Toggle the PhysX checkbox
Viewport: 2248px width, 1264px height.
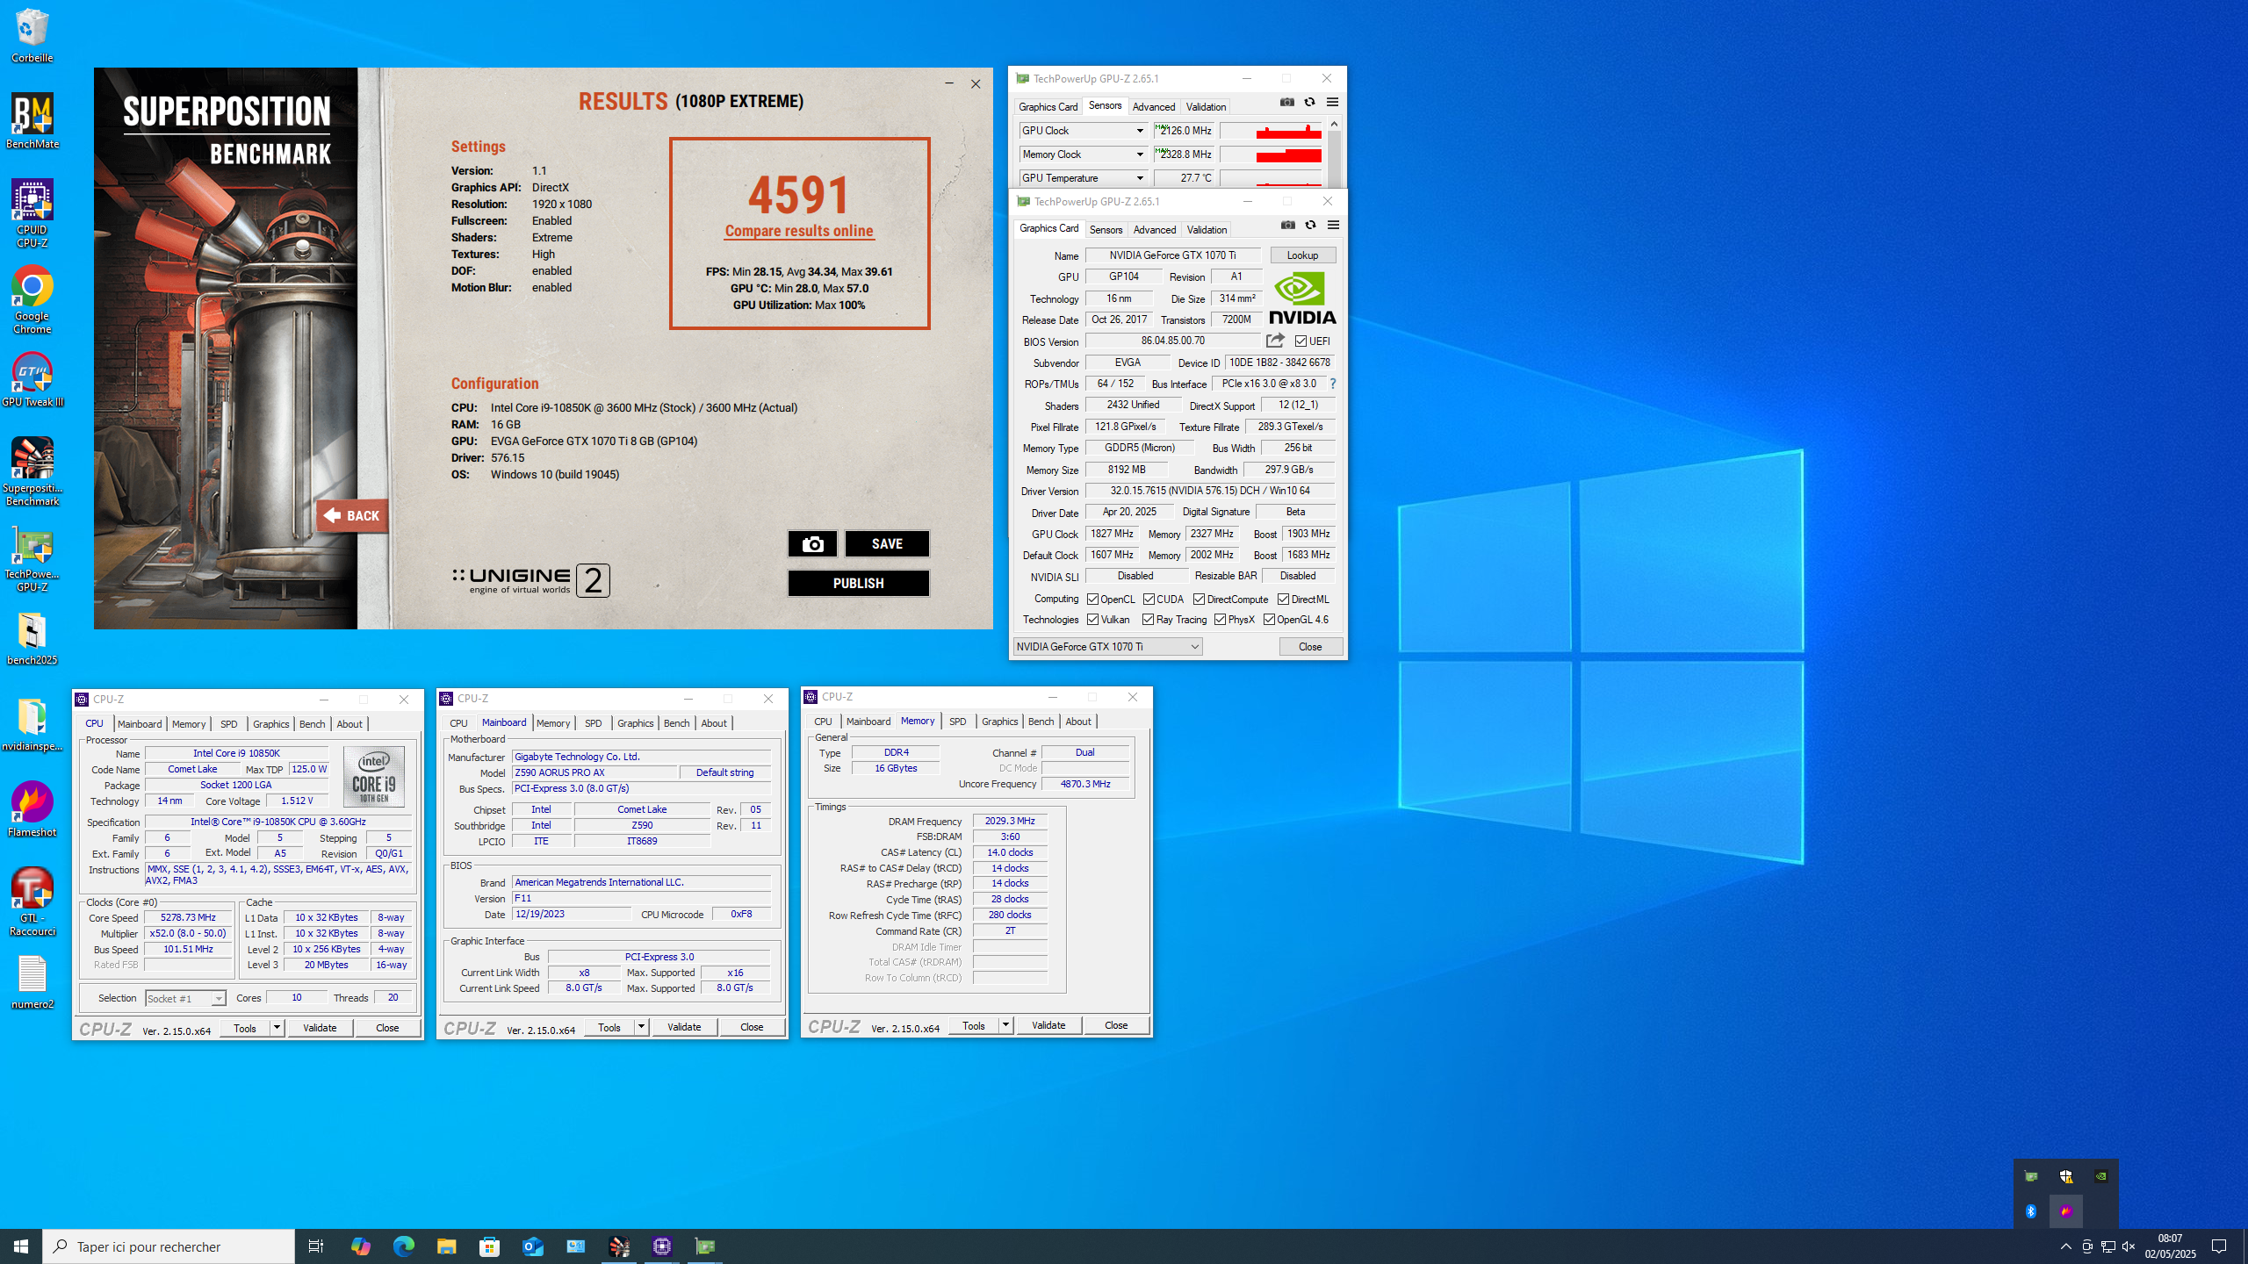tap(1220, 620)
